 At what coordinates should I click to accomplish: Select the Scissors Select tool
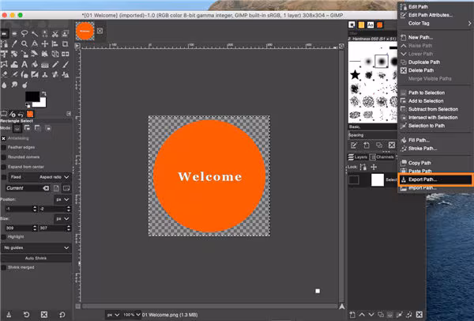pos(55,33)
